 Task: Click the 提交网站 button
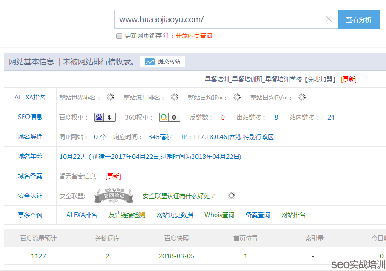click(x=168, y=61)
